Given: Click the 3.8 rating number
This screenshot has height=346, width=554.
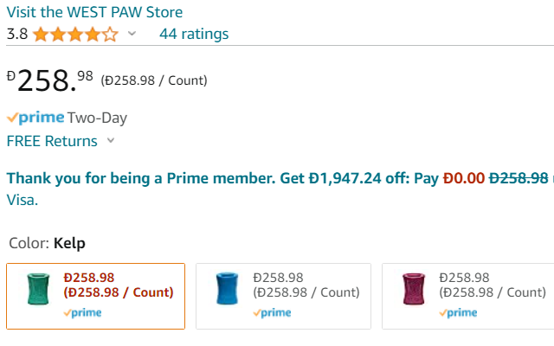Looking at the screenshot, I should [x=17, y=34].
